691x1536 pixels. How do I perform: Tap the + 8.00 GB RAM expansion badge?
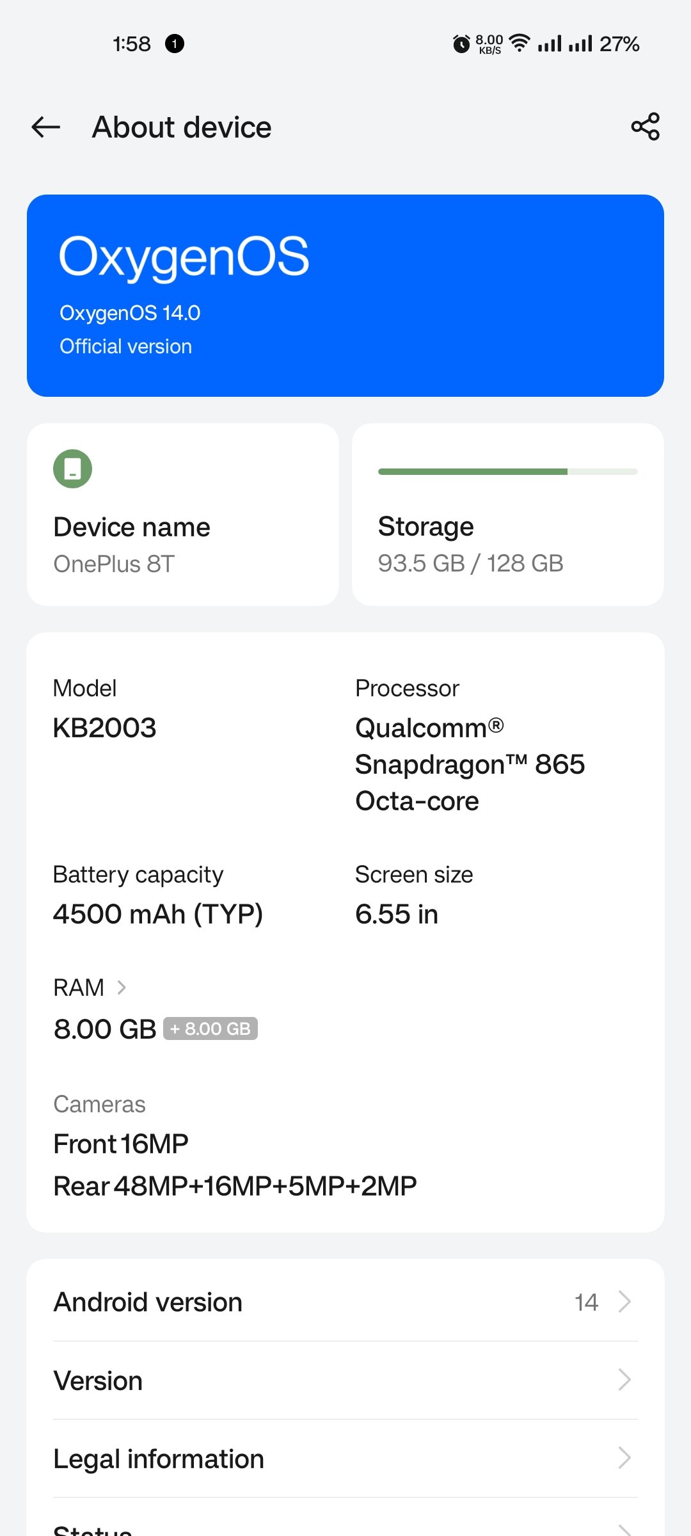point(210,1028)
